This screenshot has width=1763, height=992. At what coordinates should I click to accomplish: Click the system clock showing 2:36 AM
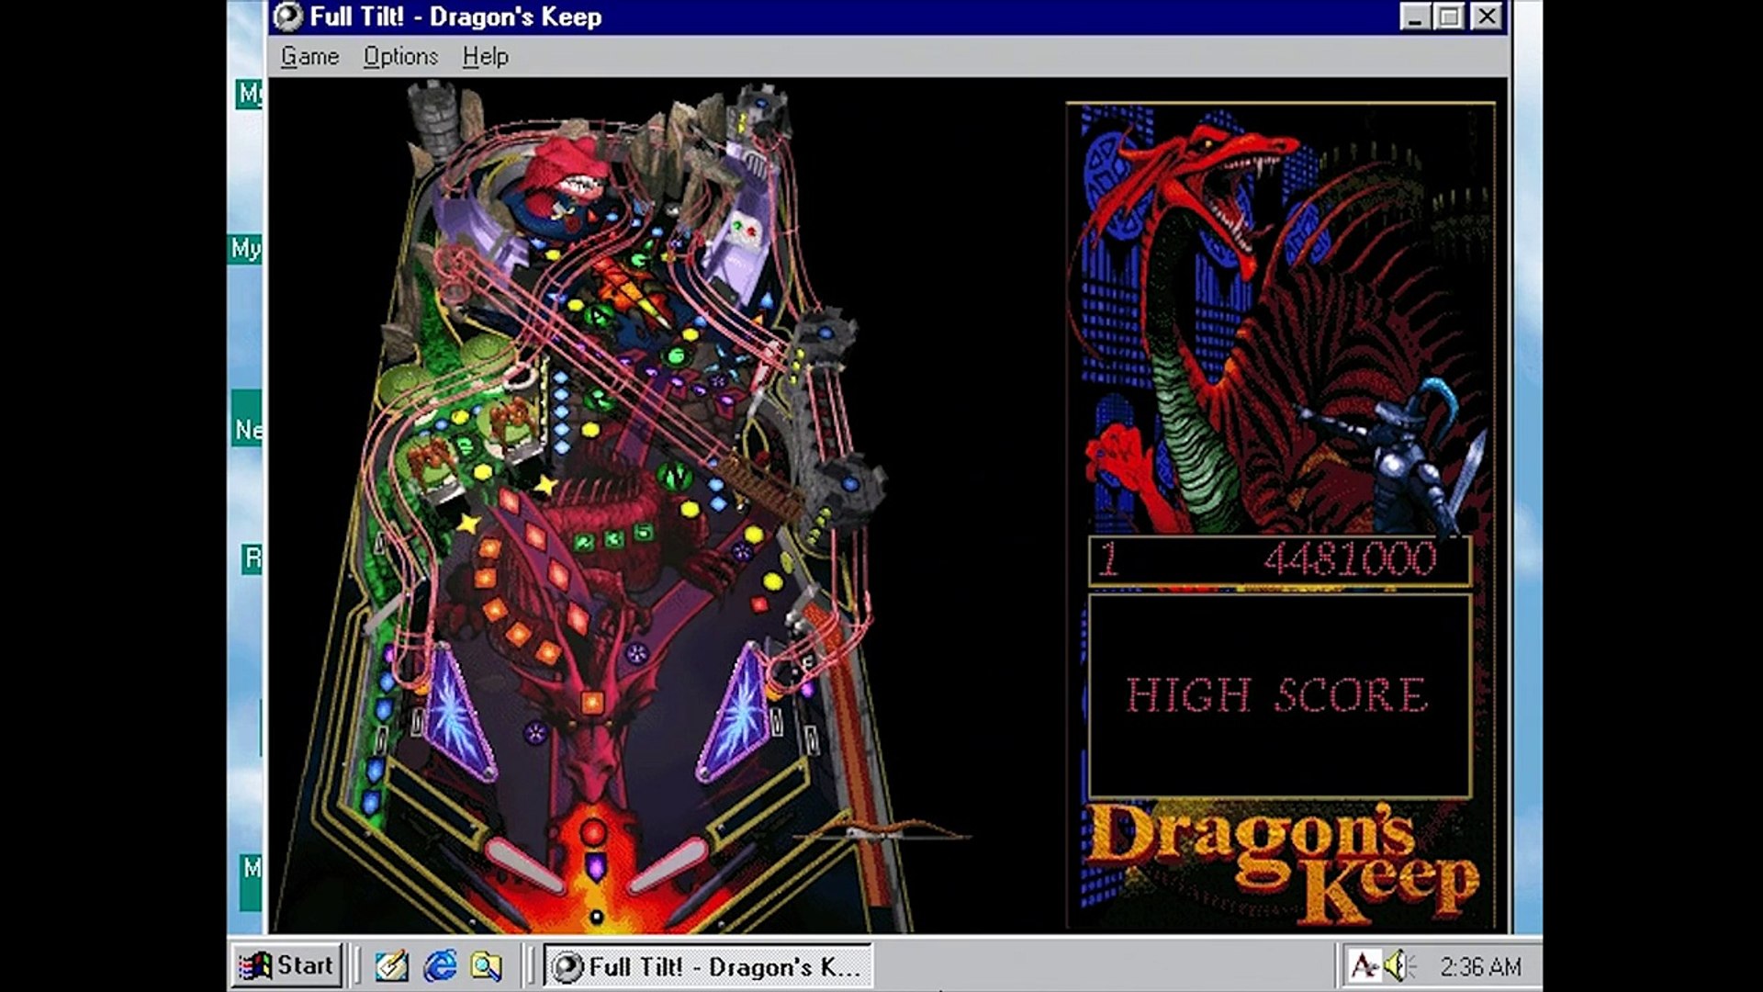coord(1479,966)
